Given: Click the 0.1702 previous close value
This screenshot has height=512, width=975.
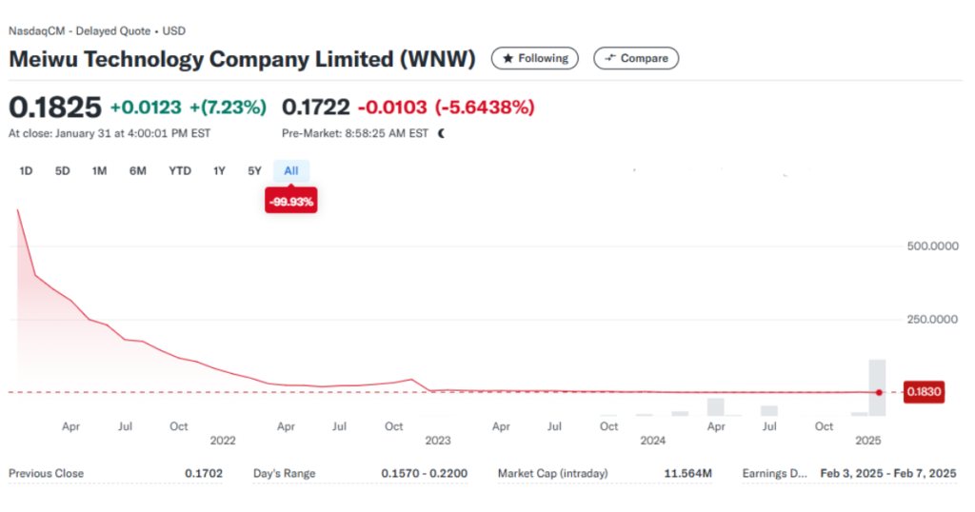Looking at the screenshot, I should click(x=204, y=474).
